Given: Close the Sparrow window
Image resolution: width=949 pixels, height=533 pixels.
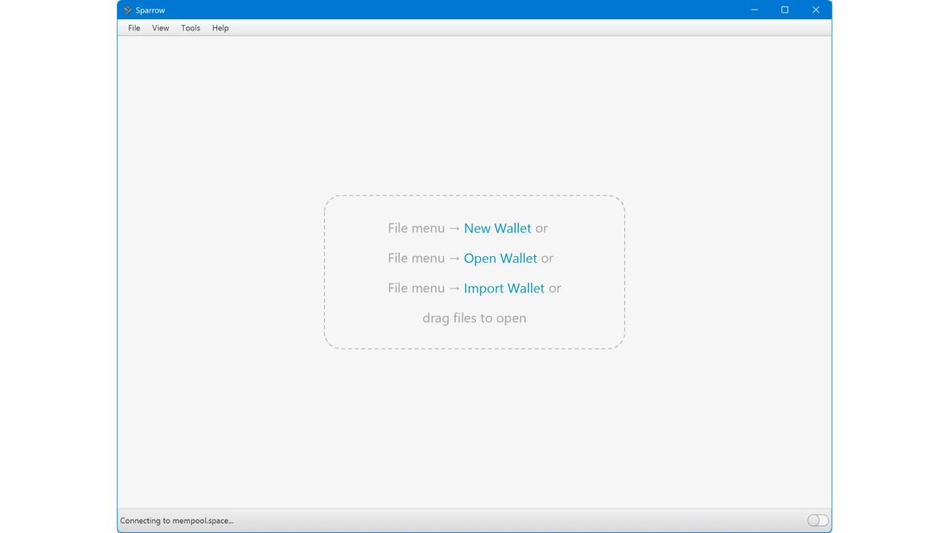Looking at the screenshot, I should pos(816,10).
